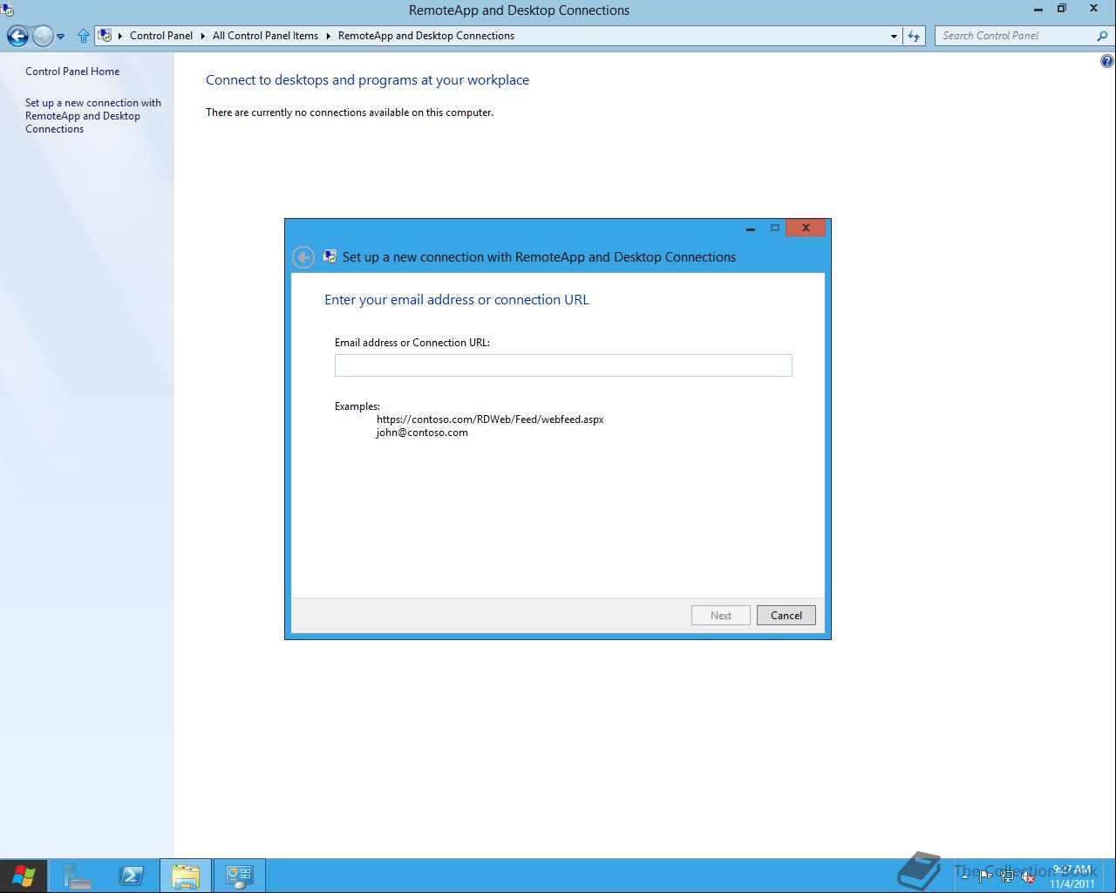Screen dimensions: 1116x893
Task: Go up one level with the up arrow
Action: pyautogui.click(x=83, y=36)
